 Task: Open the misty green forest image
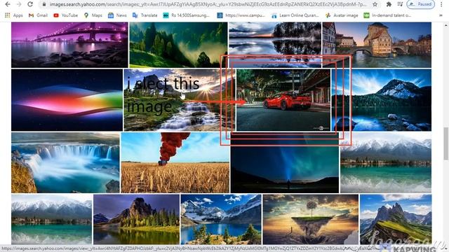(x=178, y=45)
